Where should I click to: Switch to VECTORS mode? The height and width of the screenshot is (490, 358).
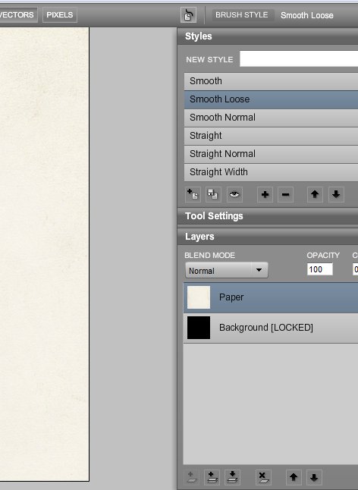(x=17, y=15)
